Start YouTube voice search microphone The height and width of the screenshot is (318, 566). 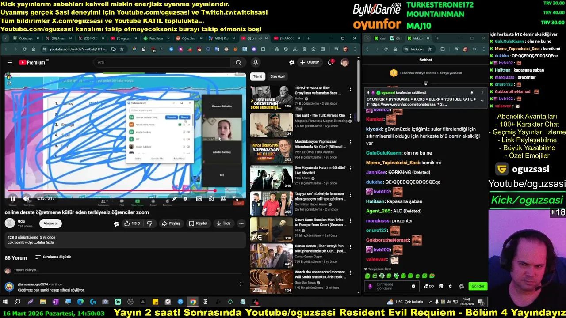point(256,62)
